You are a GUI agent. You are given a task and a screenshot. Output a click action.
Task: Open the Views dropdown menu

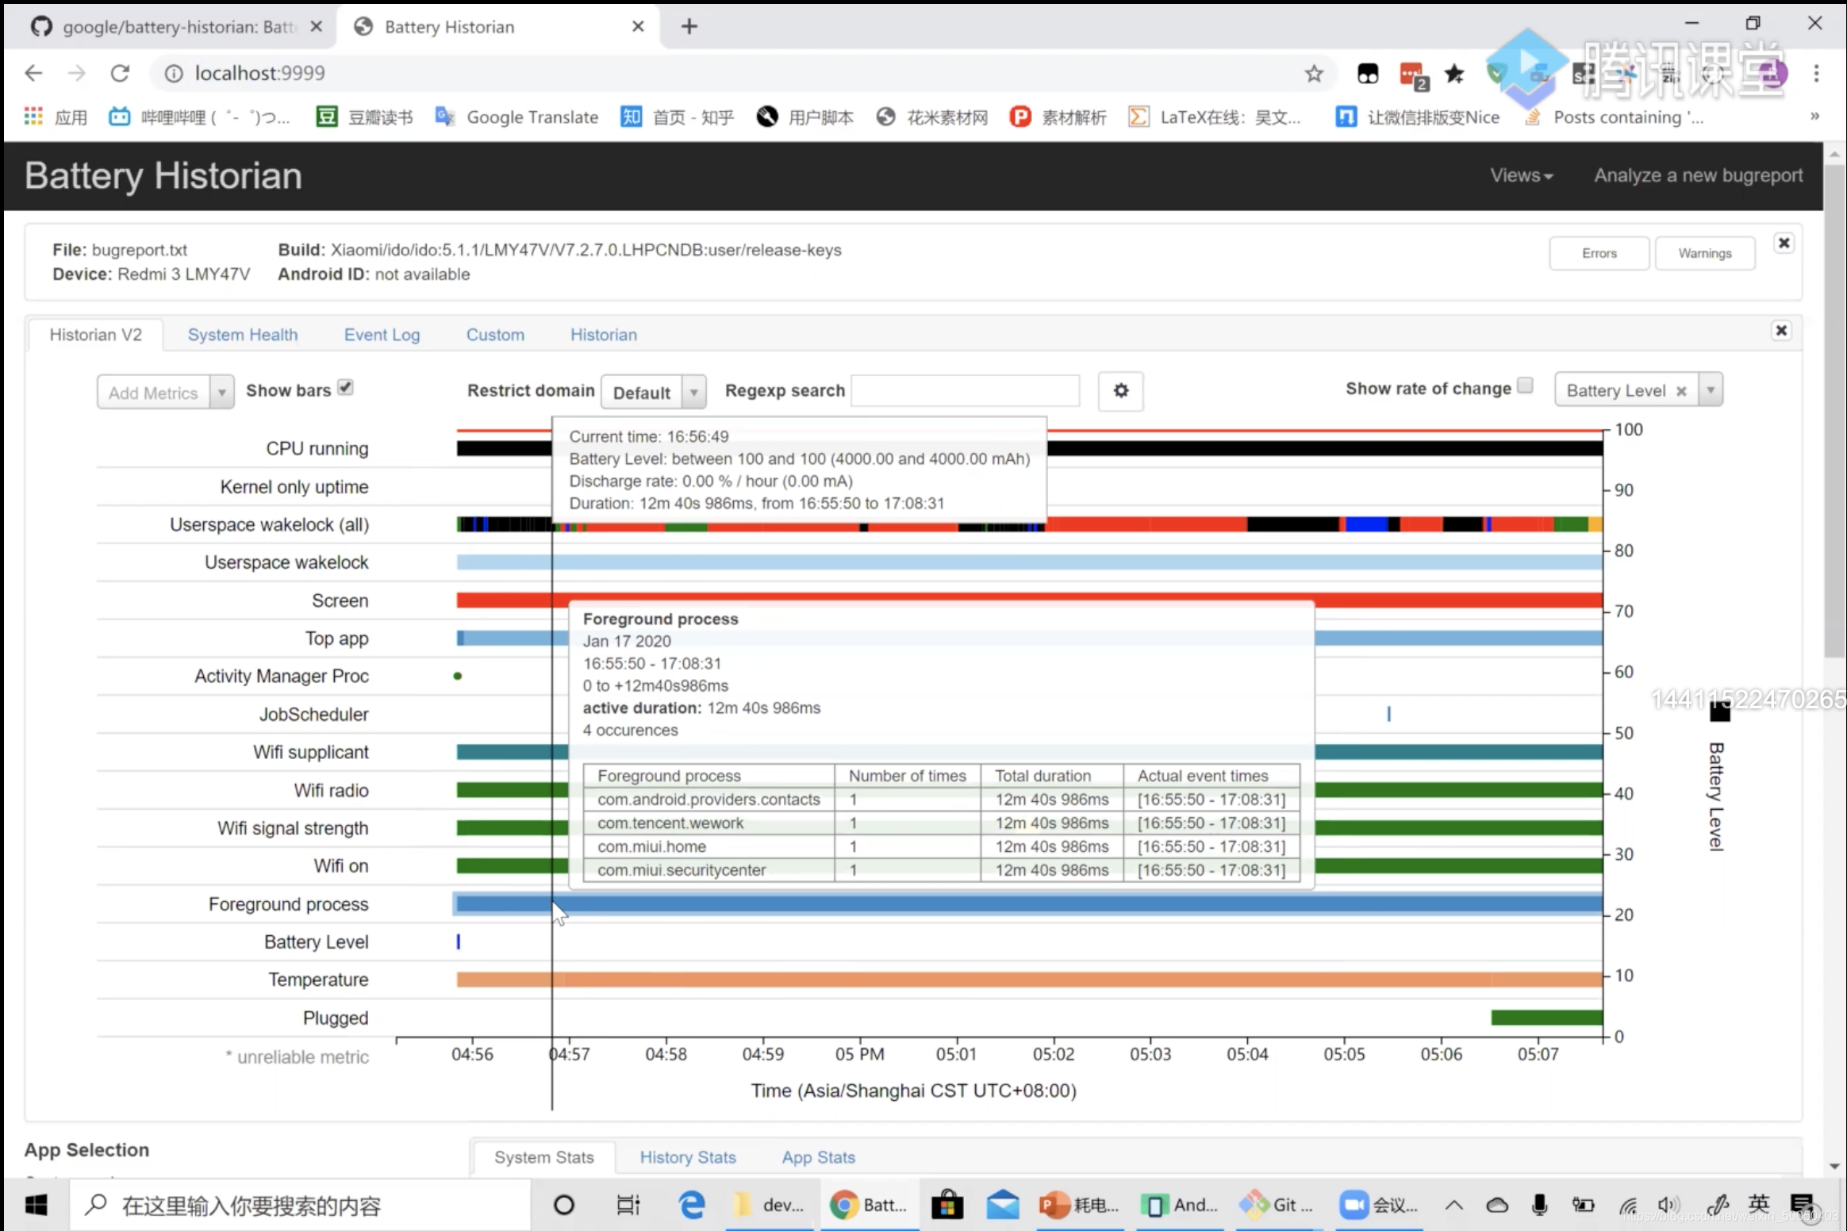click(x=1521, y=175)
